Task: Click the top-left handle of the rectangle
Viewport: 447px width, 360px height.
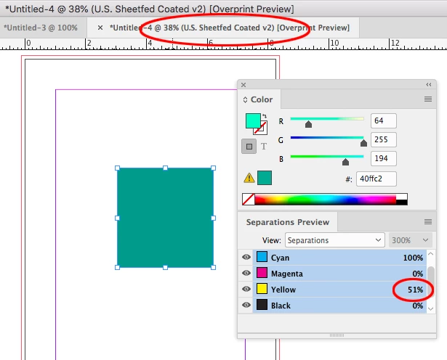Action: tap(117, 168)
